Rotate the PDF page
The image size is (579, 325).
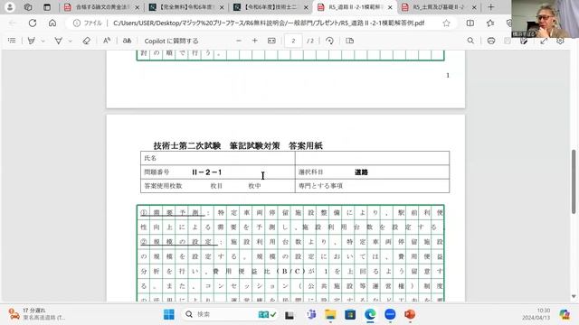coord(329,41)
